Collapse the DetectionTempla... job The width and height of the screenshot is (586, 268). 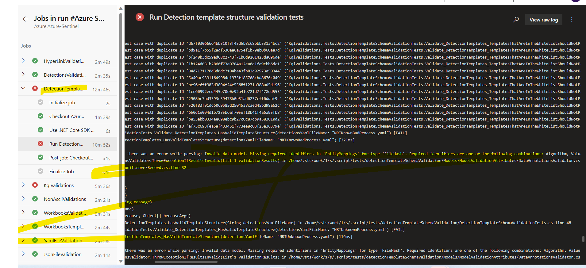coord(23,88)
